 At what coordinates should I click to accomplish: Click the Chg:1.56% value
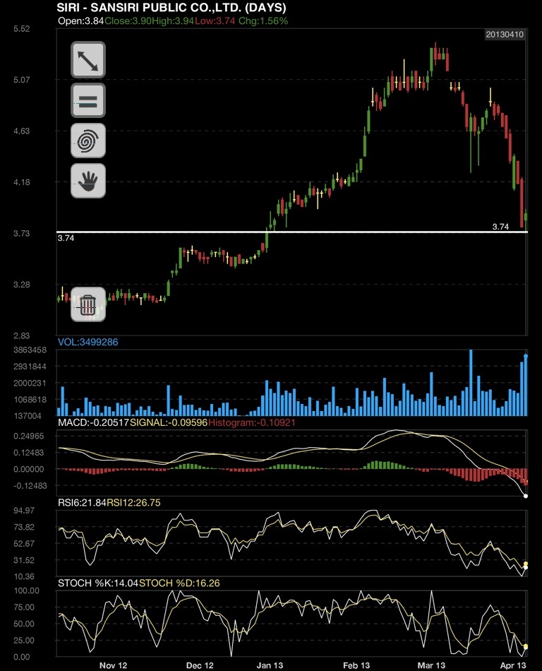click(x=263, y=21)
